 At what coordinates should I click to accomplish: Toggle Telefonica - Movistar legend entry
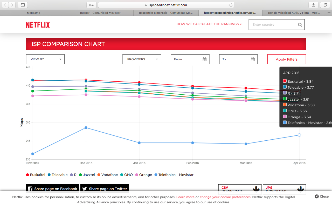[174, 175]
